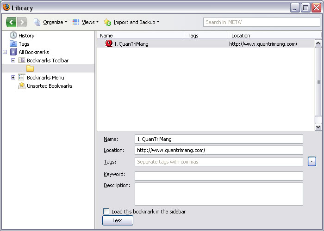324x231 pixels.
Task: Click the History clock icon
Action: [13, 35]
